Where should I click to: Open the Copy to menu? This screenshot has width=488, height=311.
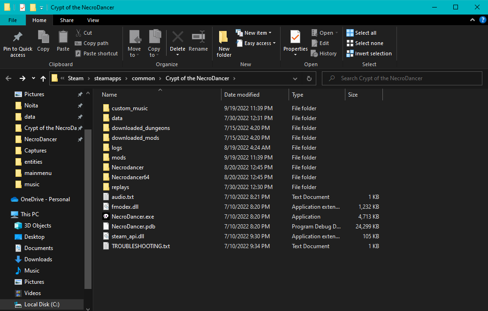(x=154, y=44)
